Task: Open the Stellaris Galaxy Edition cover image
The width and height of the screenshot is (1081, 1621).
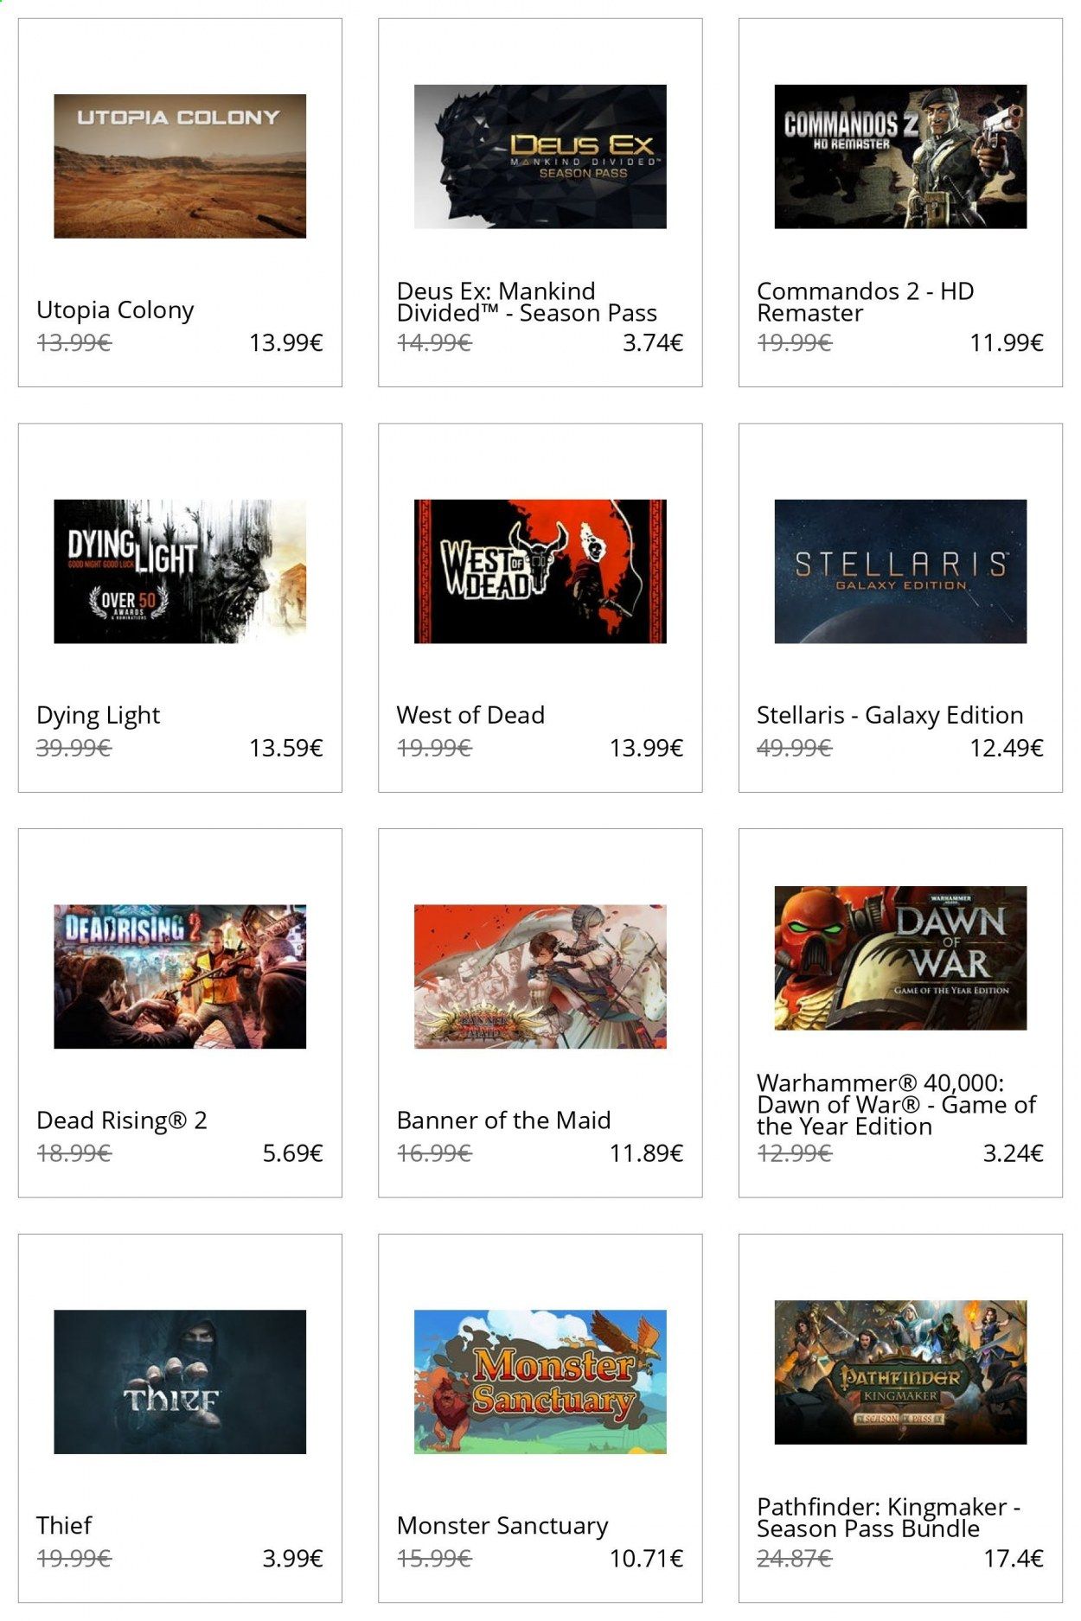Action: click(900, 571)
